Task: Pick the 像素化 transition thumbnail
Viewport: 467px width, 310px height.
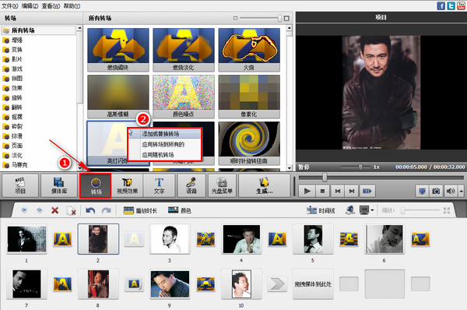Action: coord(249,97)
